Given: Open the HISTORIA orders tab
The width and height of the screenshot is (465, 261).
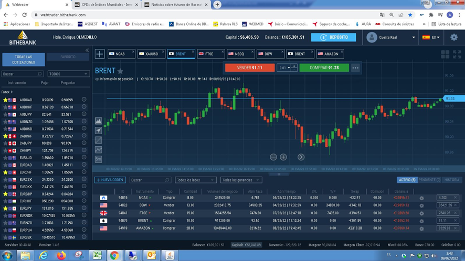Looking at the screenshot, I should click(x=452, y=180).
